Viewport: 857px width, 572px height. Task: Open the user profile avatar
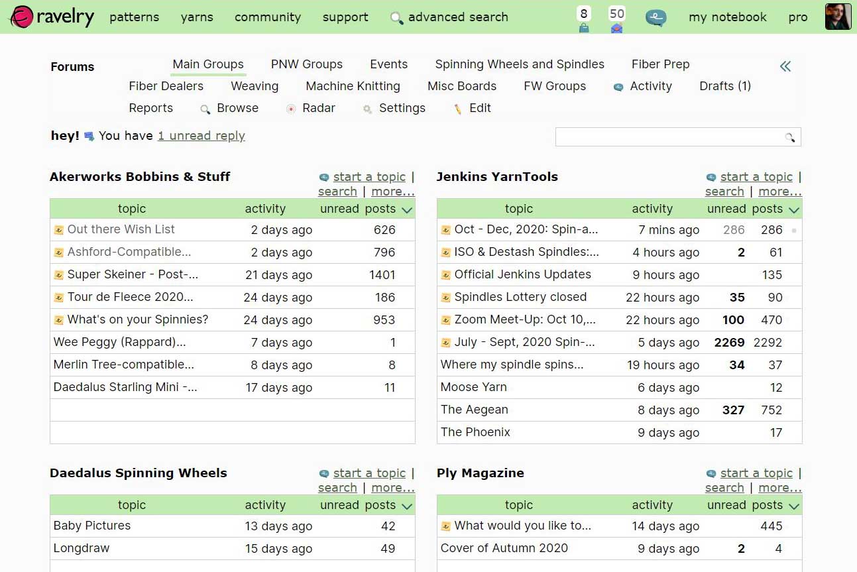point(838,17)
